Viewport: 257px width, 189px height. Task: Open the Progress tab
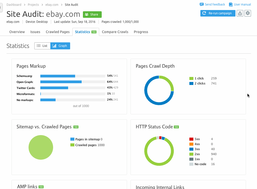pyautogui.click(x=141, y=32)
